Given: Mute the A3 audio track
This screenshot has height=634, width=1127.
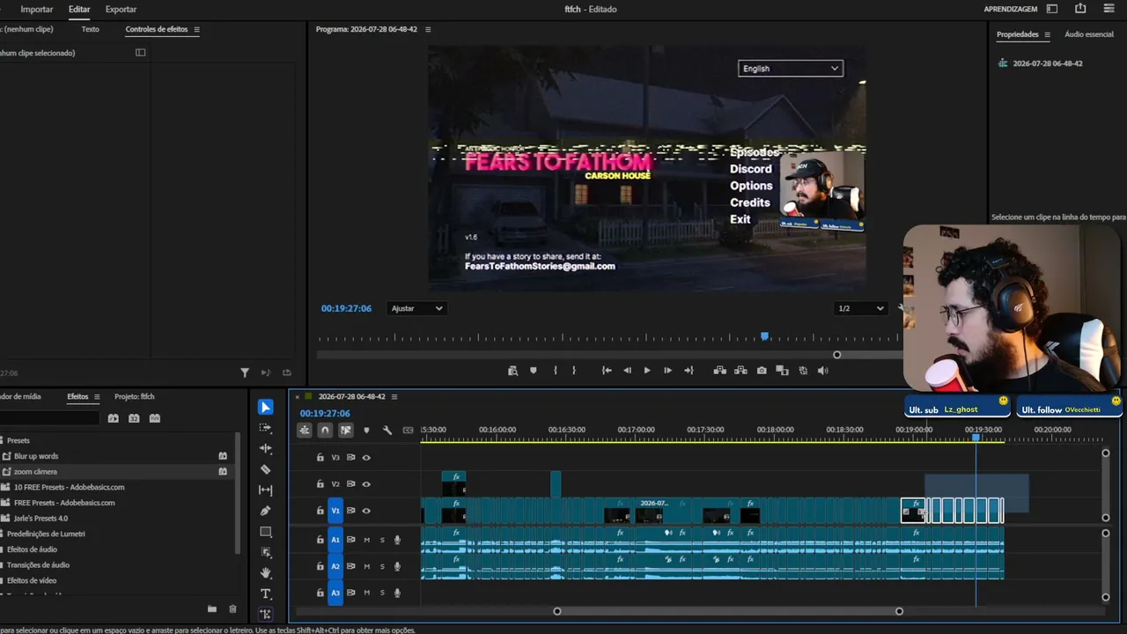Looking at the screenshot, I should pos(366,593).
